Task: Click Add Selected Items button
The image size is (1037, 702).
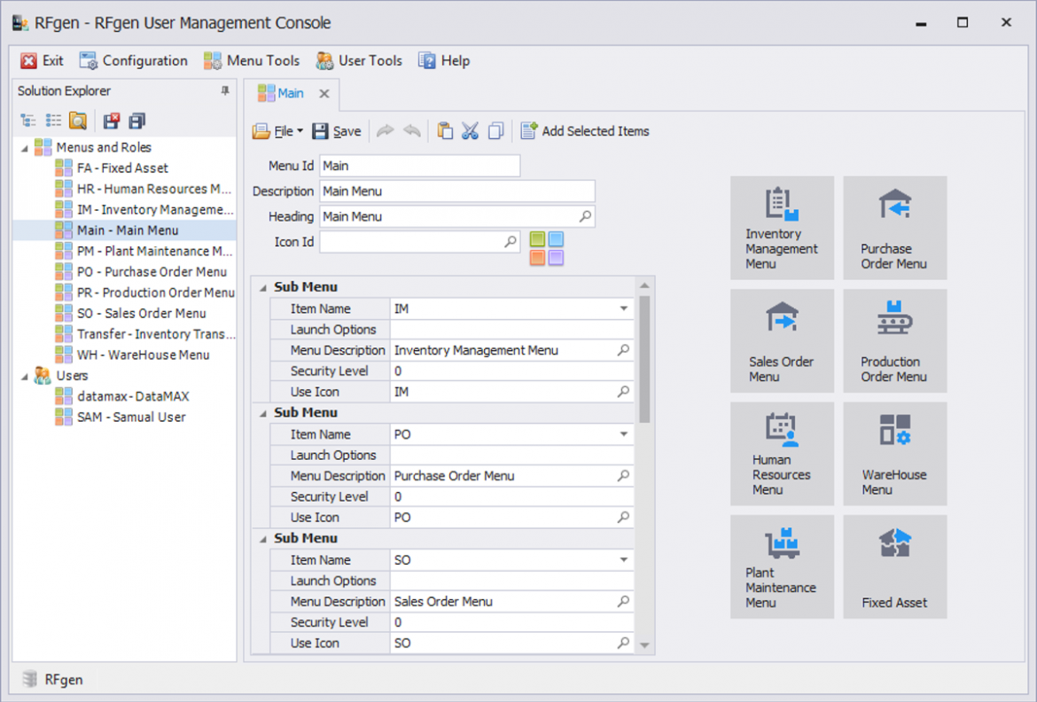Action: (x=585, y=131)
